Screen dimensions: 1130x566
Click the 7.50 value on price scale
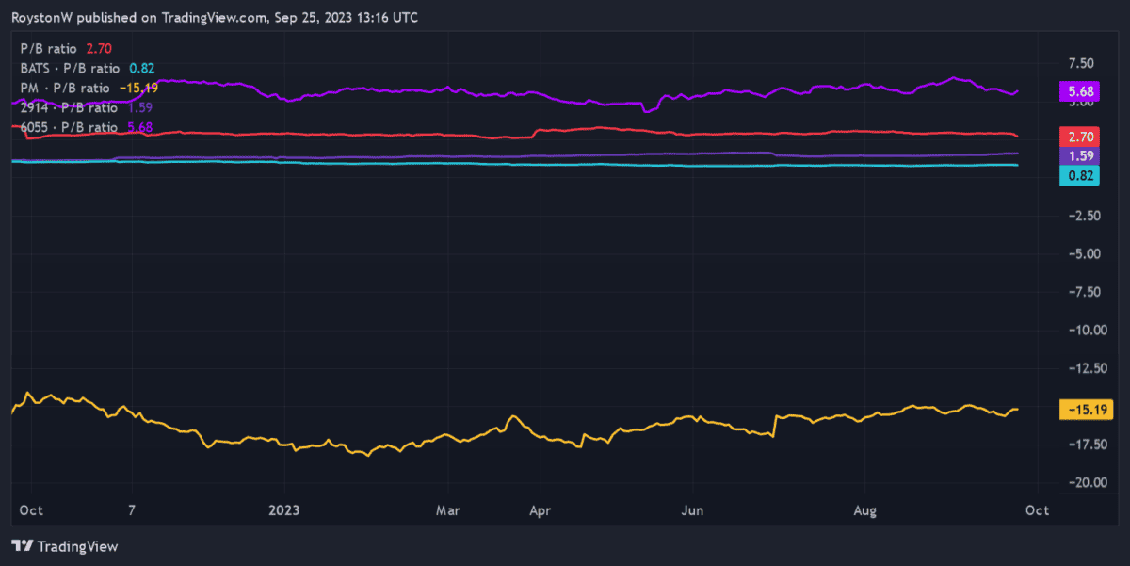pyautogui.click(x=1080, y=63)
